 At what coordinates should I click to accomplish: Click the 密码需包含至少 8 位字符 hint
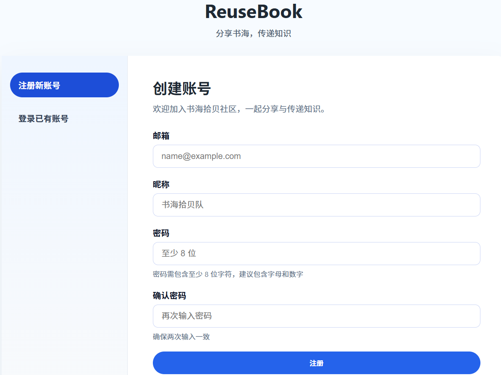228,274
